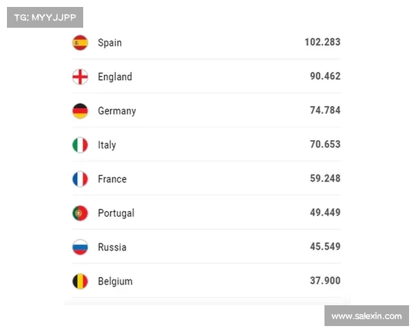This screenshot has height=333, width=416.
Task: Click the Belgium country name
Action: pyautogui.click(x=115, y=281)
